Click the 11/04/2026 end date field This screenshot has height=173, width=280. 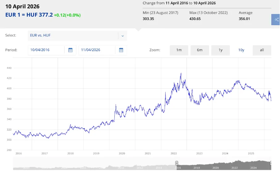click(x=97, y=50)
